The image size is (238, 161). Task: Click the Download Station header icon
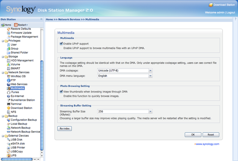click(211, 5)
